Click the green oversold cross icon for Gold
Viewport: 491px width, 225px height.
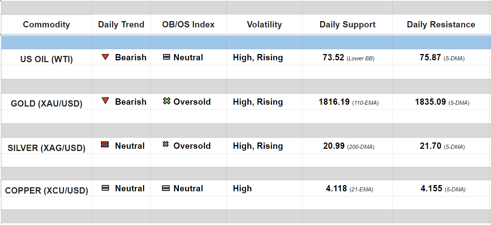pyautogui.click(x=166, y=101)
